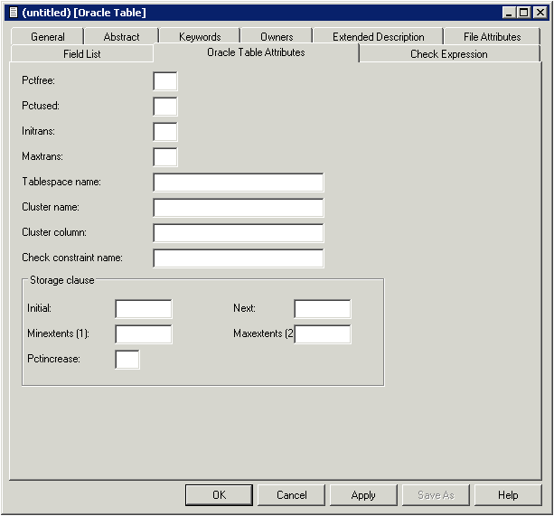Select the Extended Description tab
The image size is (554, 516).
click(x=378, y=37)
